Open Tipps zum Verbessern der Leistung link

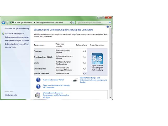(x=56, y=86)
